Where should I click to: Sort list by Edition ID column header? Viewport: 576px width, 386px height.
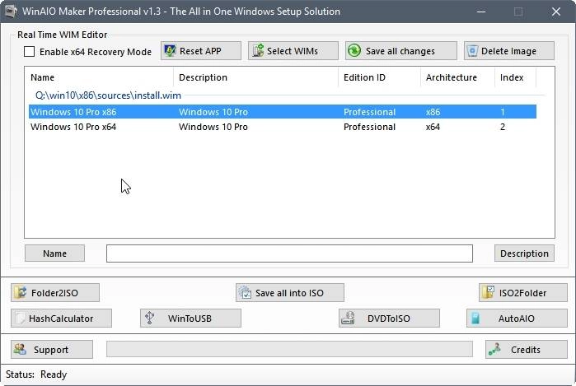[379, 77]
